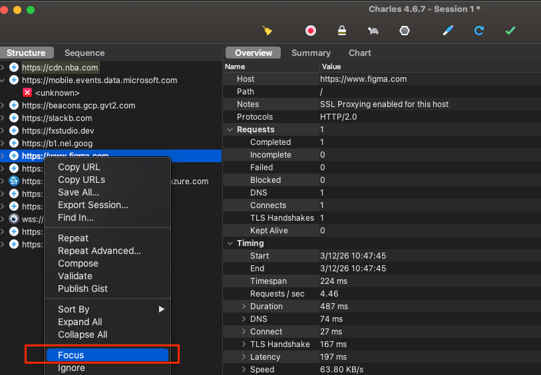This screenshot has width=541, height=375.
Task: Click the blue pen Compose icon
Action: coord(448,31)
